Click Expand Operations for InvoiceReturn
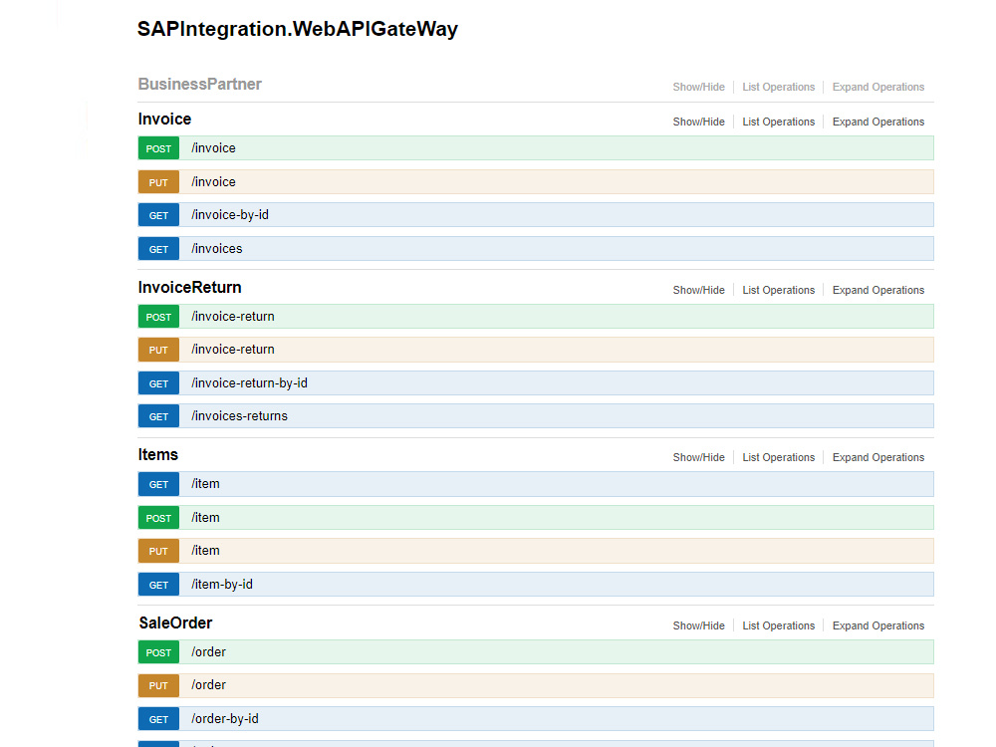The width and height of the screenshot is (996, 747). click(877, 290)
